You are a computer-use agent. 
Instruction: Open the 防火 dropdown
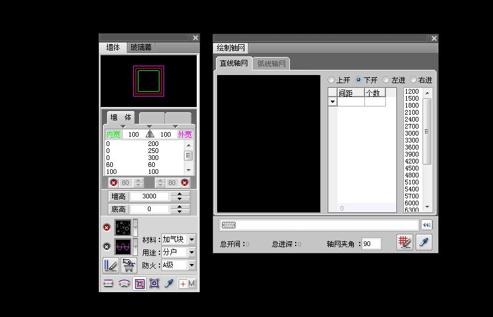click(x=191, y=265)
